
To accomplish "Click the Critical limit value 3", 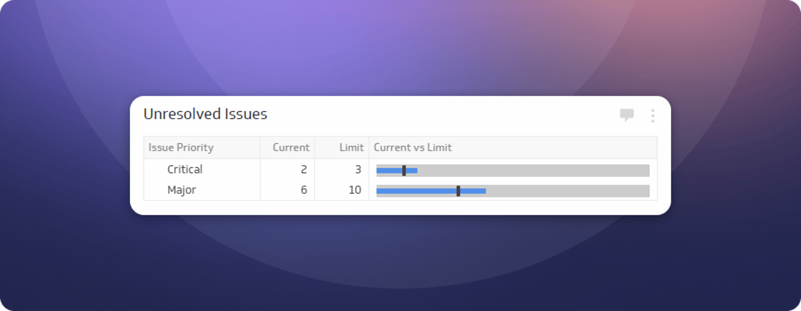I will coord(358,169).
